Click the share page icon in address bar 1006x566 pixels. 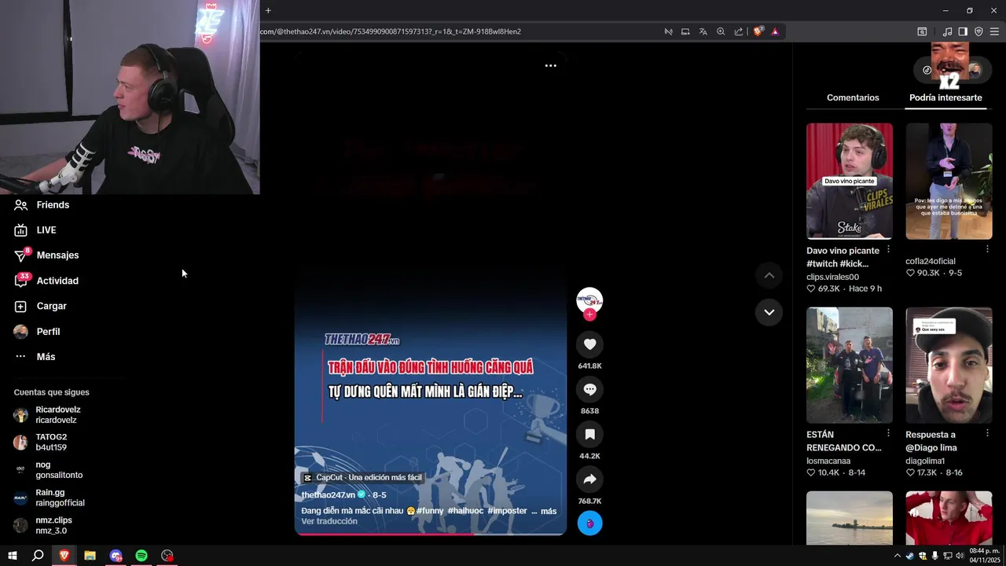(x=739, y=31)
